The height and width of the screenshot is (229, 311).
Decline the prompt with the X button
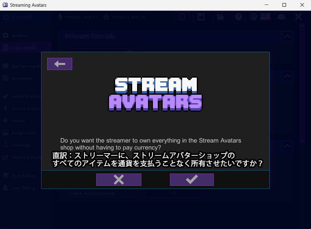tap(118, 179)
